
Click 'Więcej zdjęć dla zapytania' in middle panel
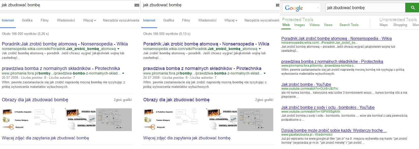pyautogui.click(x=187, y=138)
